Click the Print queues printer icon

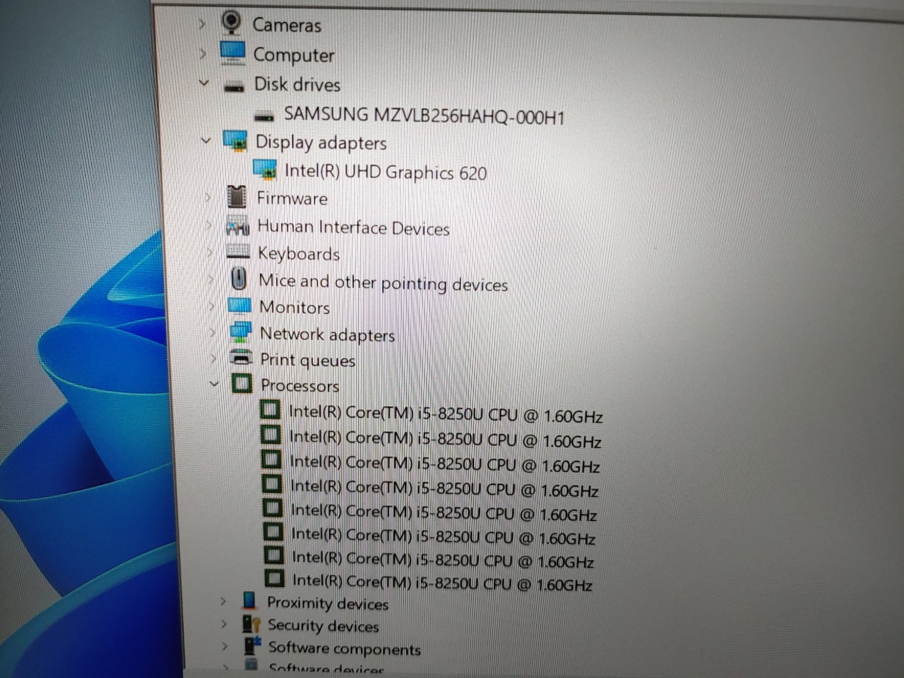click(x=242, y=357)
